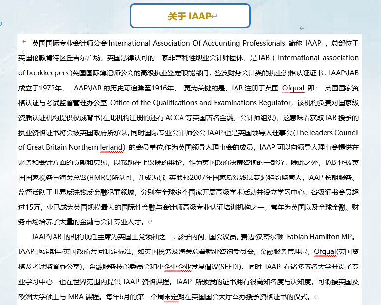Click the phrase 就业咨询委员会

coord(230,251)
